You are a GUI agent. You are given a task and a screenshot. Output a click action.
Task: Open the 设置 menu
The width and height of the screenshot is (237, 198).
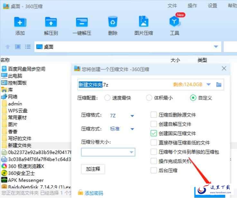(x=212, y=6)
